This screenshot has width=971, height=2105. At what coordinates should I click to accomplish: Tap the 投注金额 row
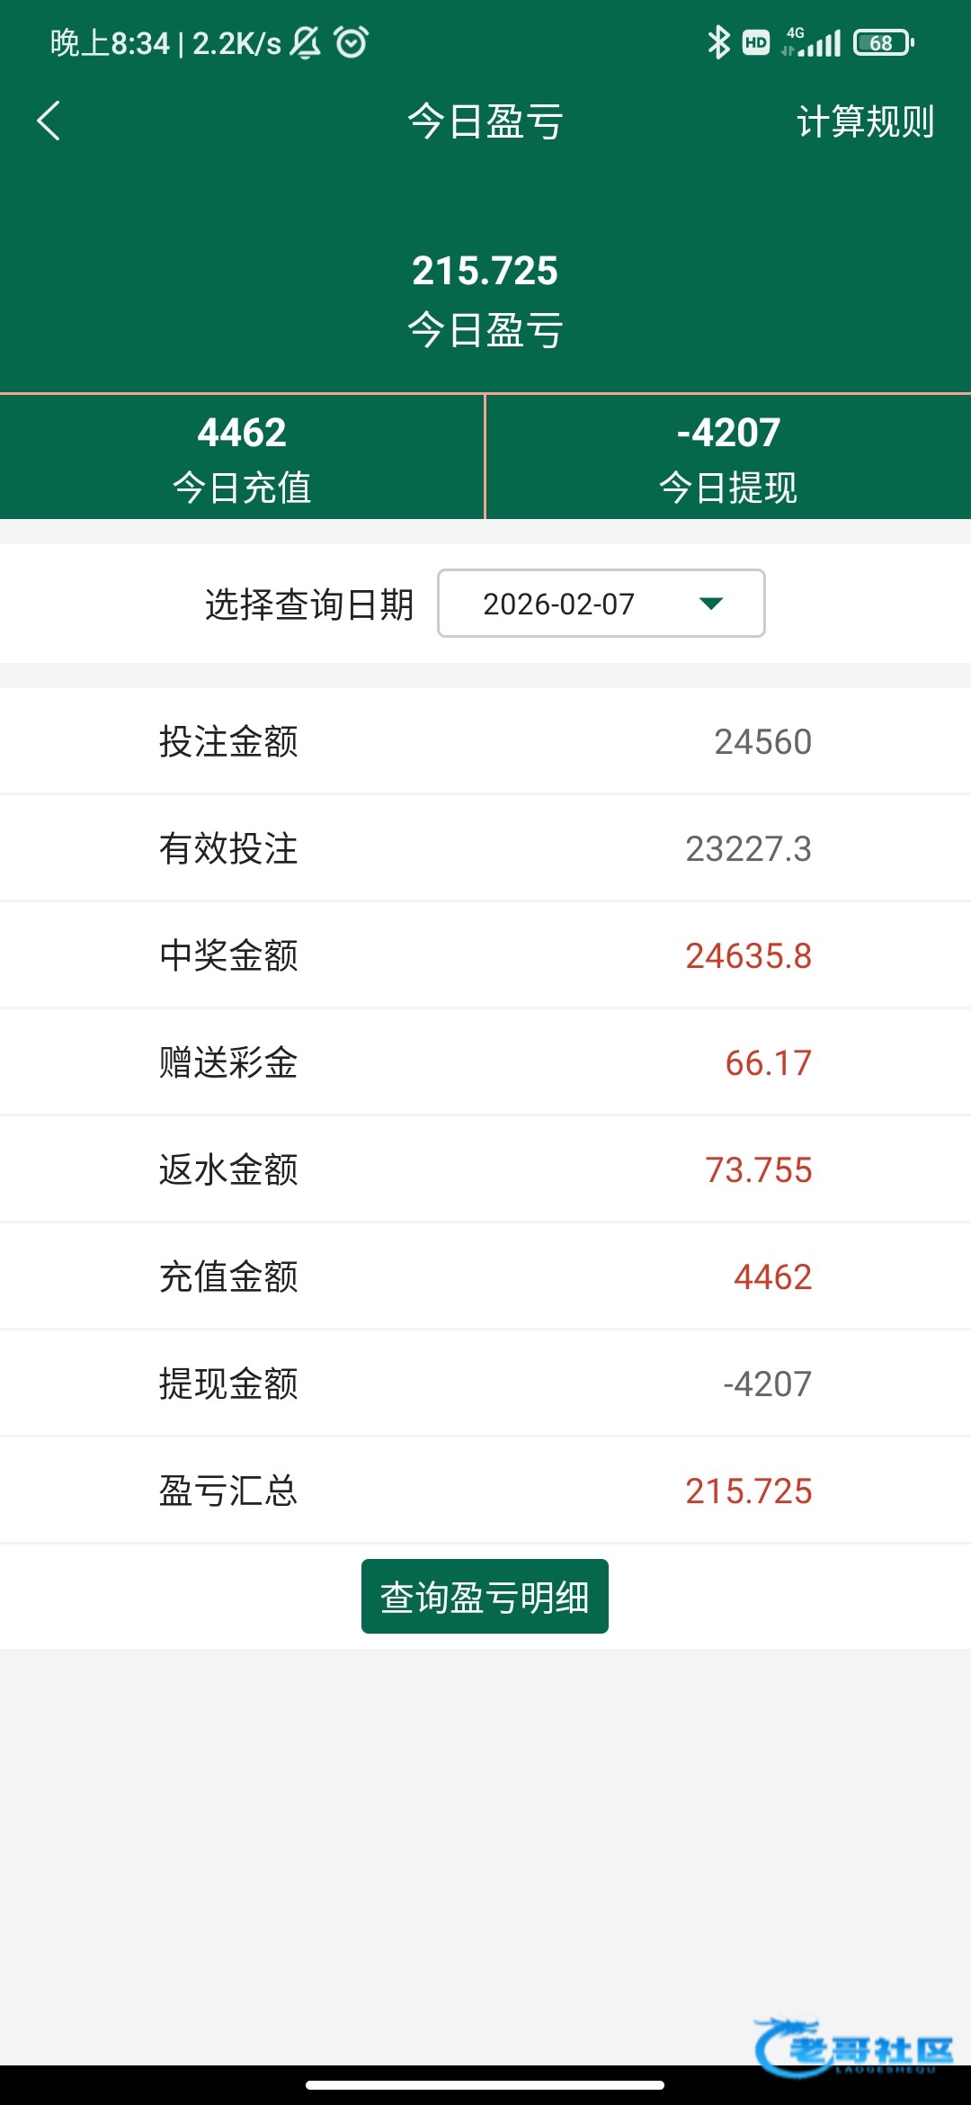(x=485, y=742)
